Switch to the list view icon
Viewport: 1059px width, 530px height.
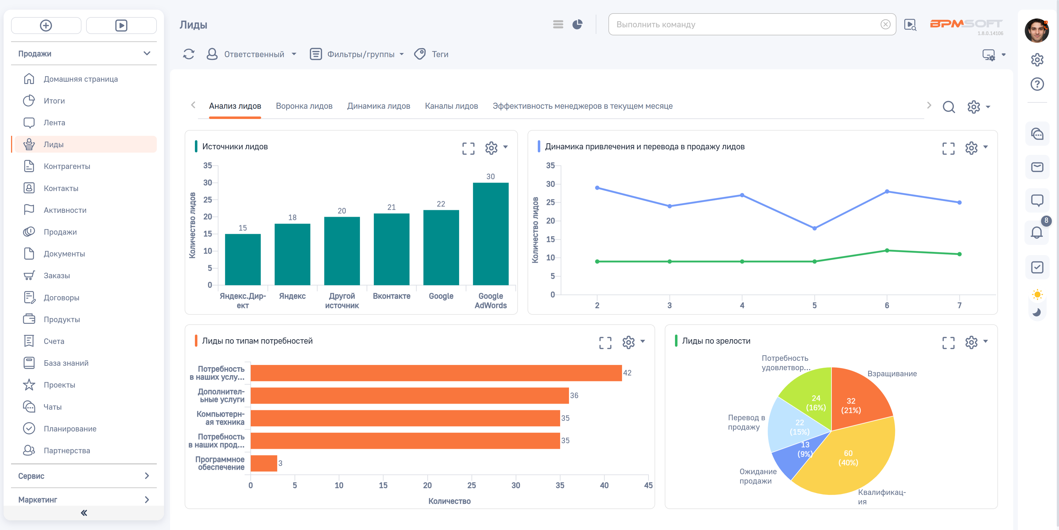[x=558, y=25]
